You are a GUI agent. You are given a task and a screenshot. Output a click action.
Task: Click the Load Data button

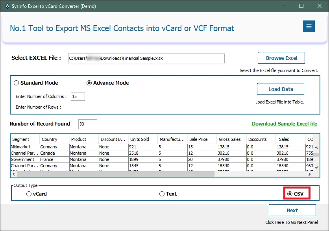click(281, 89)
